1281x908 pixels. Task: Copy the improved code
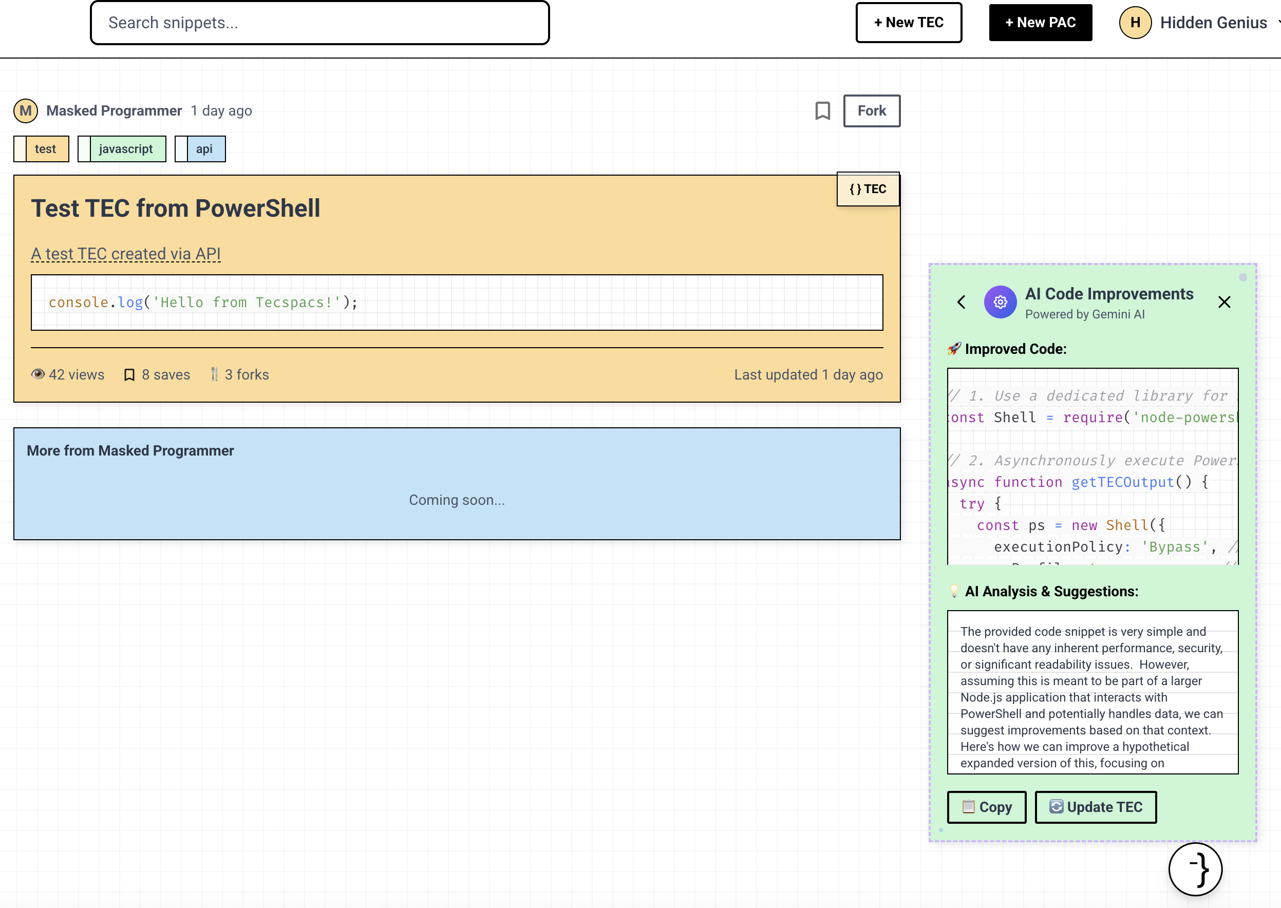pos(986,807)
